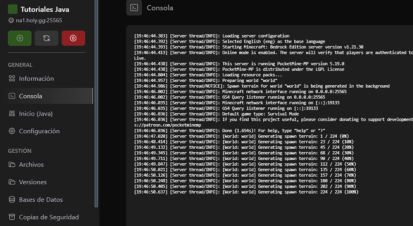413x226 pixels.
Task: Click spawn terrain line 180 / 224 (80%)
Action: click(x=245, y=181)
